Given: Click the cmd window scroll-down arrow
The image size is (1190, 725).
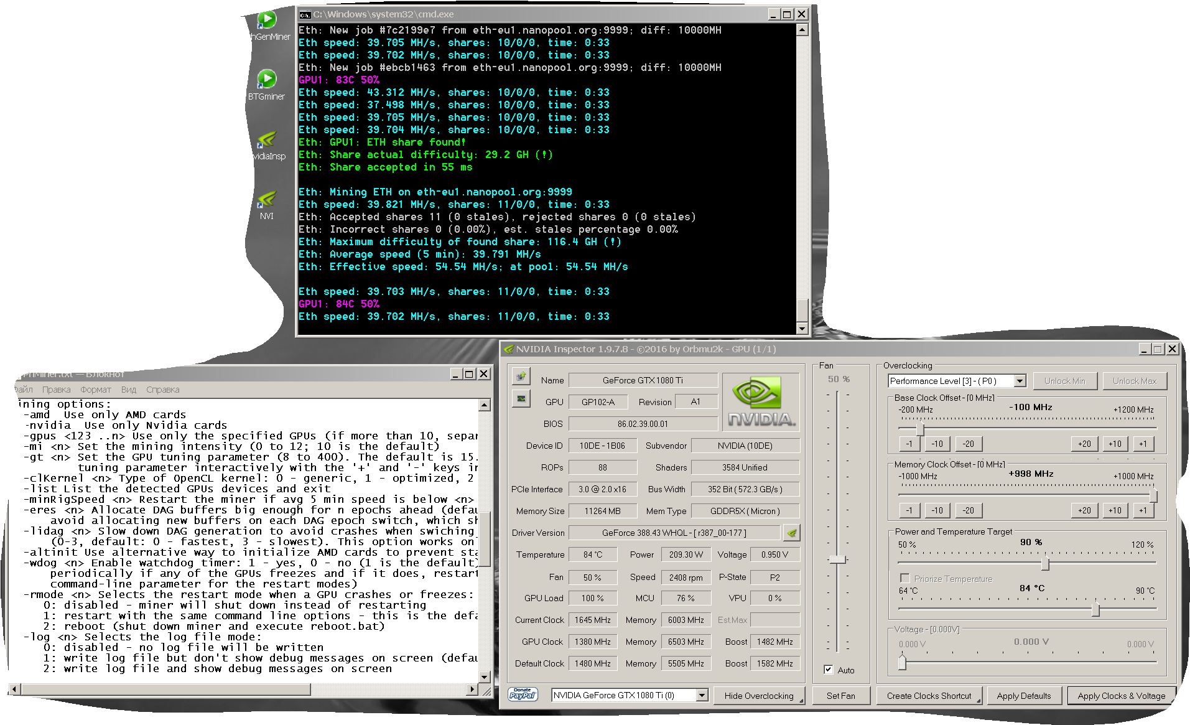Looking at the screenshot, I should [802, 328].
